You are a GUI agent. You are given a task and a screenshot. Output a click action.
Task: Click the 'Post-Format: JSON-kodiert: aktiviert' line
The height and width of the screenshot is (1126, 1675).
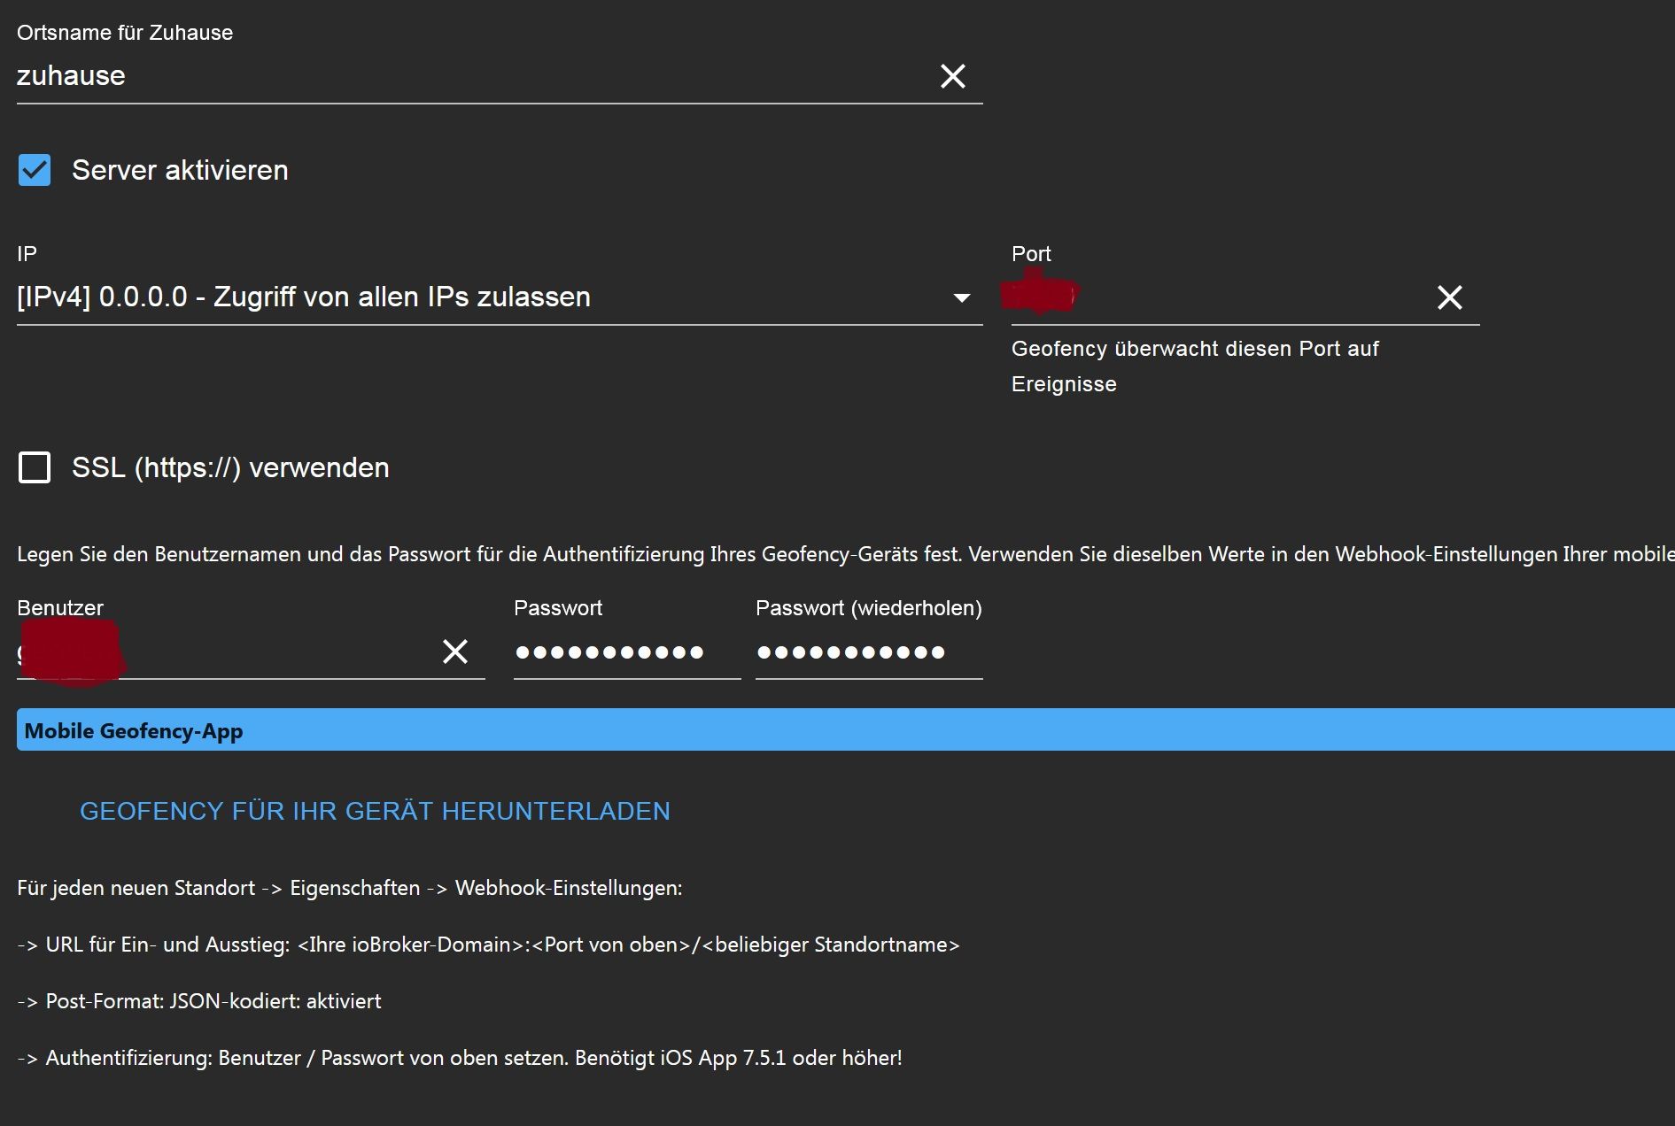tap(199, 1001)
